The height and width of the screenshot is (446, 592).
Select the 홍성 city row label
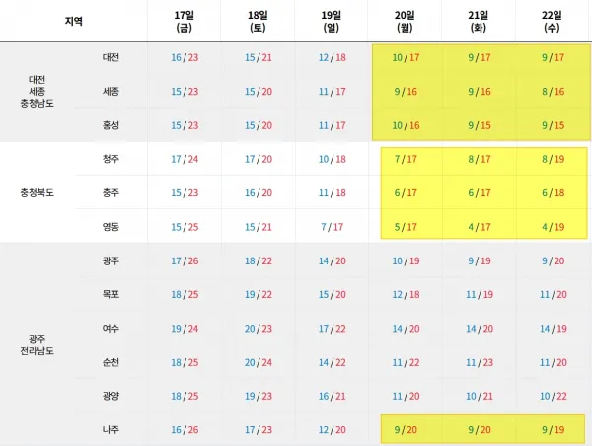[x=111, y=125]
